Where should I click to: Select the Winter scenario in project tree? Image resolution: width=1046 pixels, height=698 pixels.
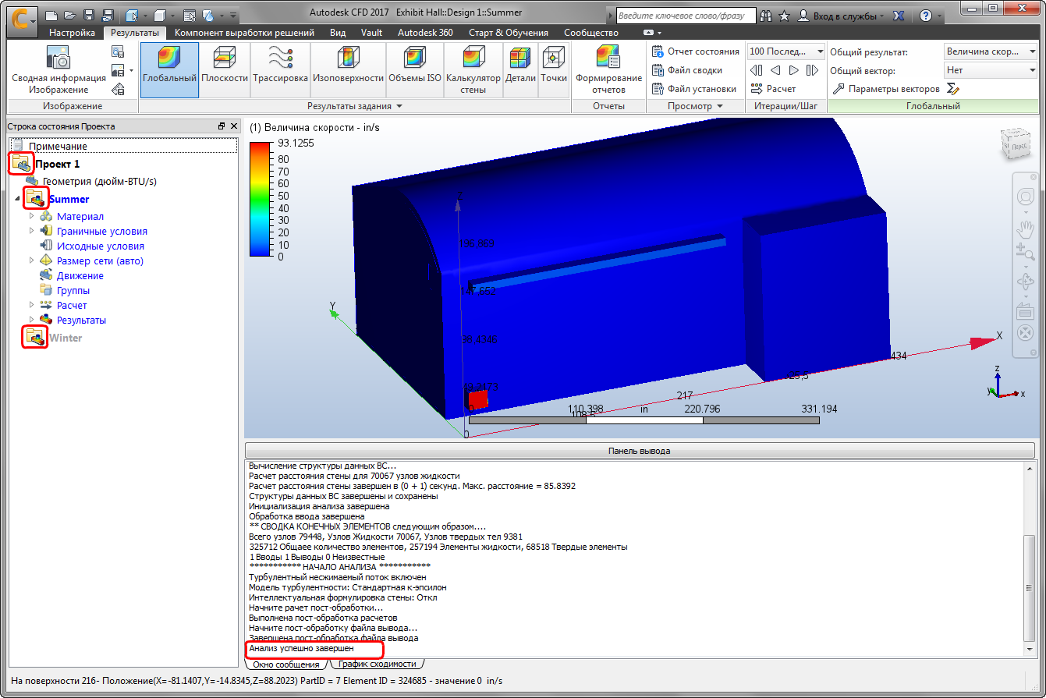click(66, 338)
